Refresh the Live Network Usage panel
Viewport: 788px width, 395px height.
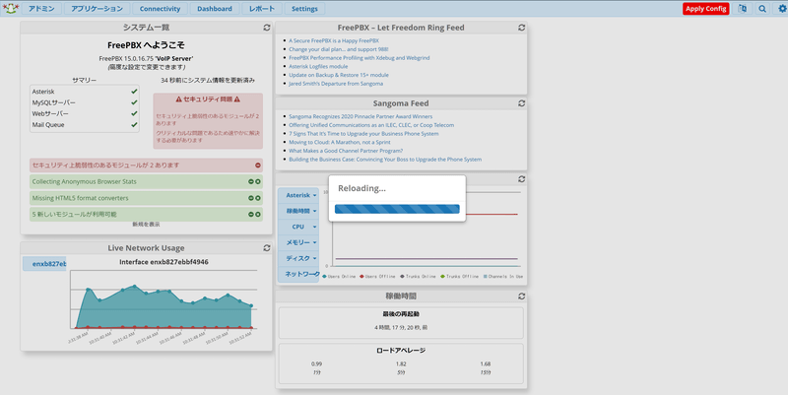coord(267,248)
